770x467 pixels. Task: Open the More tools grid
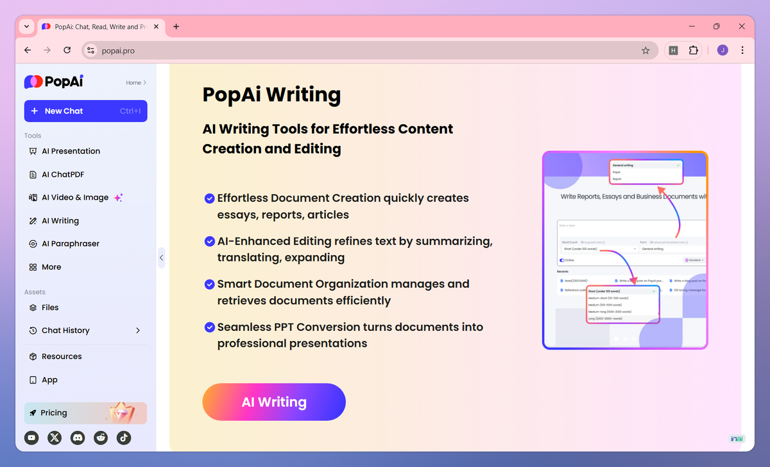click(51, 267)
